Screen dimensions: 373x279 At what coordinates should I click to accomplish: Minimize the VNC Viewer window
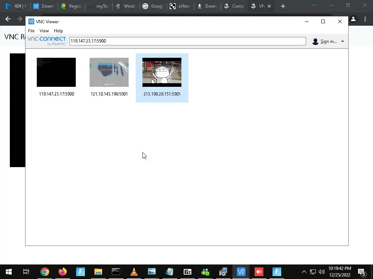click(x=307, y=21)
